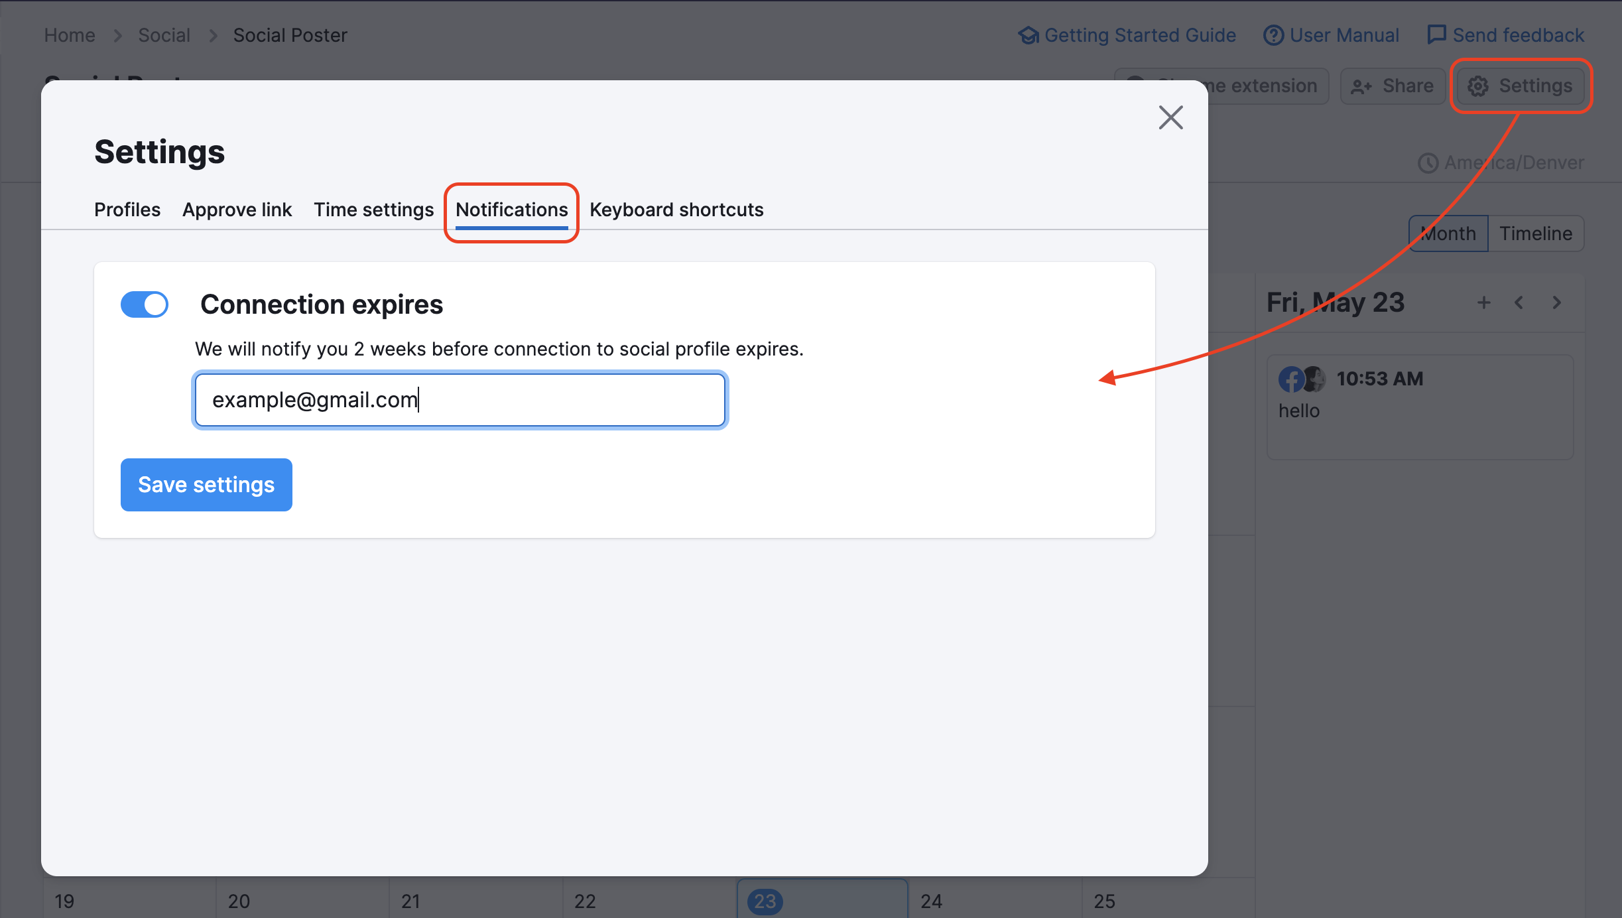Select the email address input field

[460, 399]
